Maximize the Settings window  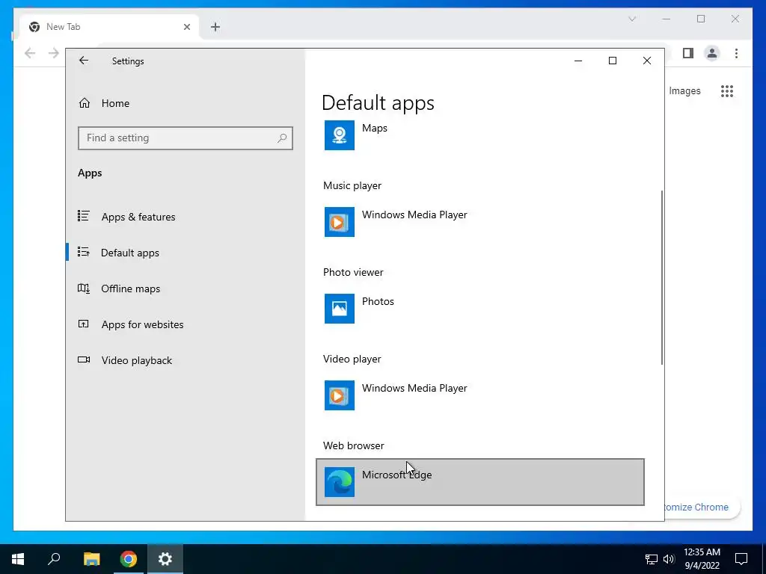(x=613, y=61)
